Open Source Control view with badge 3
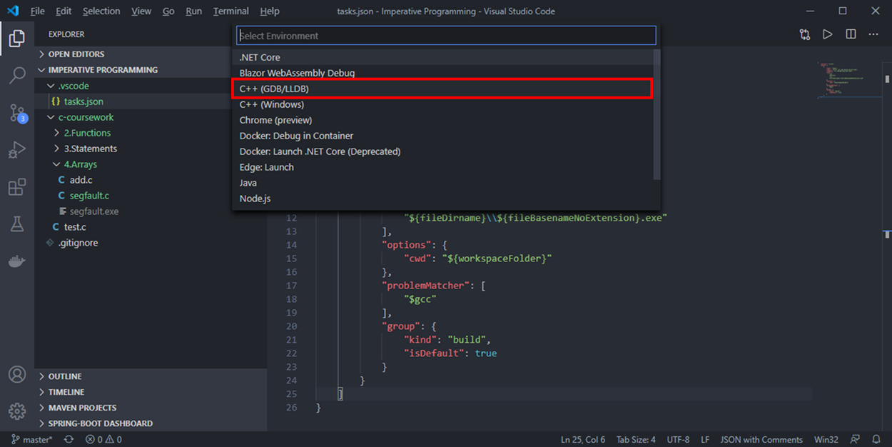The height and width of the screenshot is (447, 892). click(x=17, y=113)
